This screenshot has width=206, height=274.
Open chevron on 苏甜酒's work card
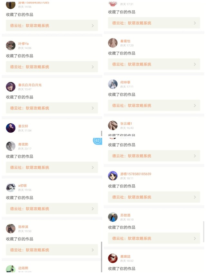(195, 238)
